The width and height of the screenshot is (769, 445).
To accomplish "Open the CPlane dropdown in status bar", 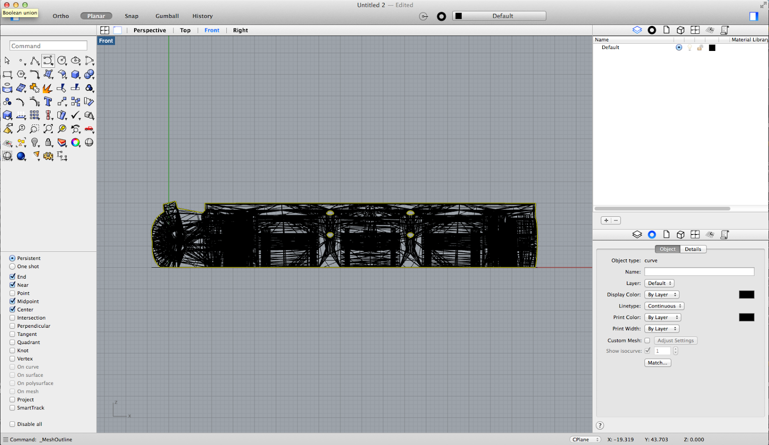I will [585, 439].
